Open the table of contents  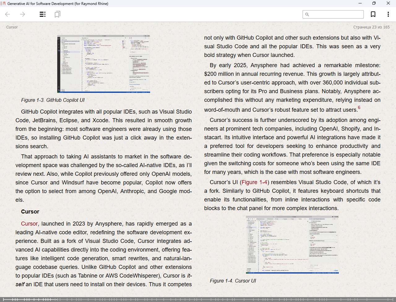[x=43, y=14]
